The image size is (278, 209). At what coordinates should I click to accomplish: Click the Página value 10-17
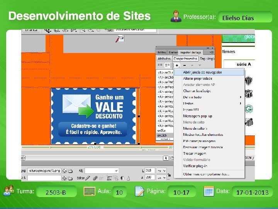181,192
